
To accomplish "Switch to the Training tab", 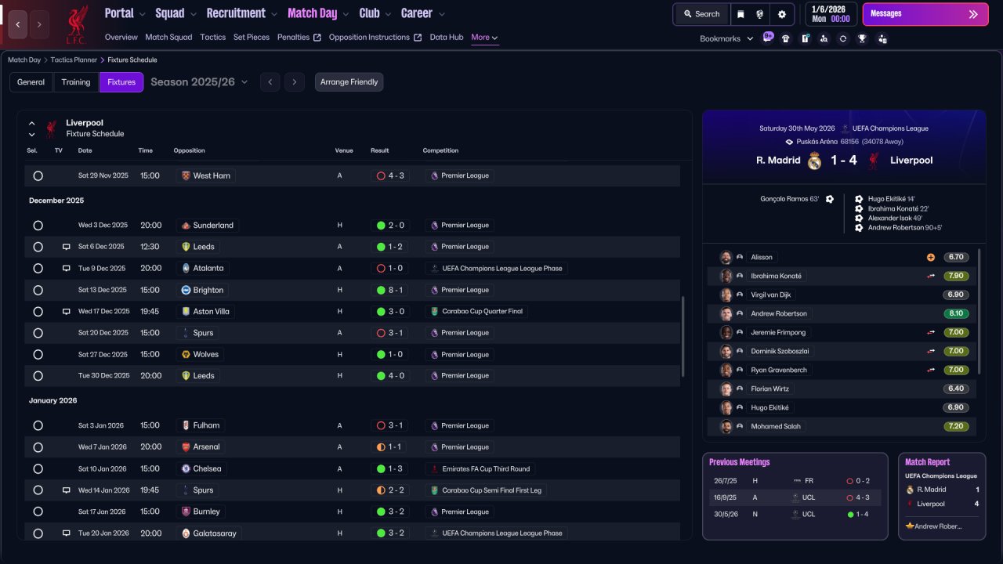I will [76, 82].
